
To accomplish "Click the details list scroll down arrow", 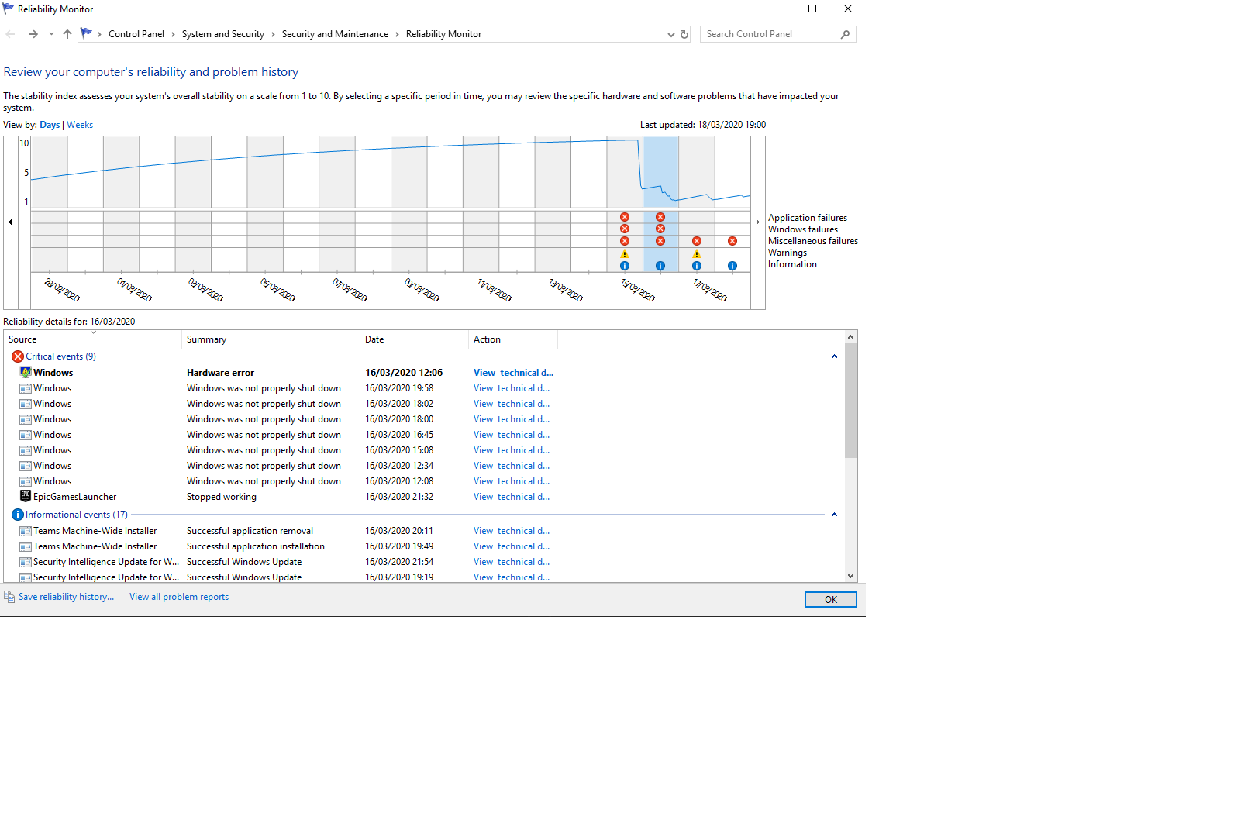I will tap(851, 576).
